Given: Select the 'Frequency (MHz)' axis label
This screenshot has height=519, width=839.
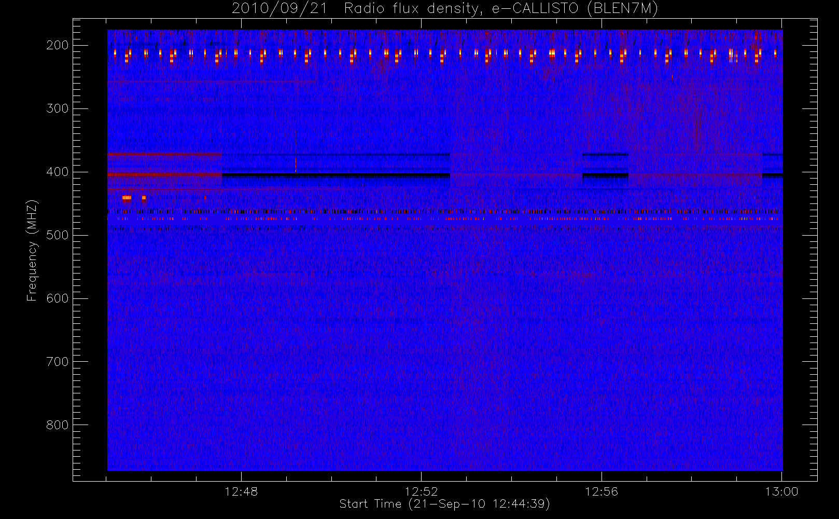Looking at the screenshot, I should [x=32, y=250].
